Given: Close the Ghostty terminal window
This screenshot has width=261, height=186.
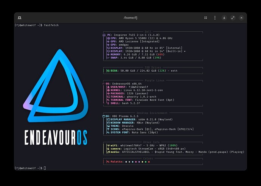Looking at the screenshot, I should pos(241,17).
